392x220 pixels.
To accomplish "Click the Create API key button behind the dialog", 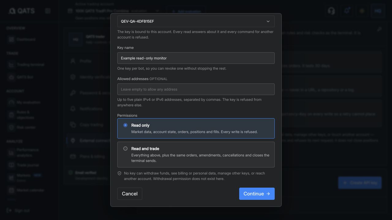I will click(360, 183).
